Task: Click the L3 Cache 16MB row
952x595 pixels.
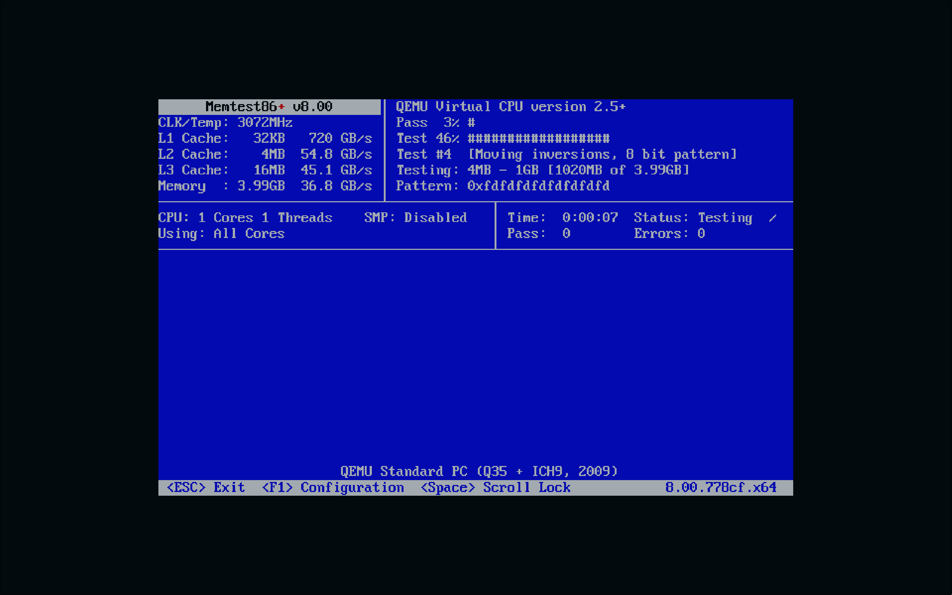Action: (x=265, y=170)
